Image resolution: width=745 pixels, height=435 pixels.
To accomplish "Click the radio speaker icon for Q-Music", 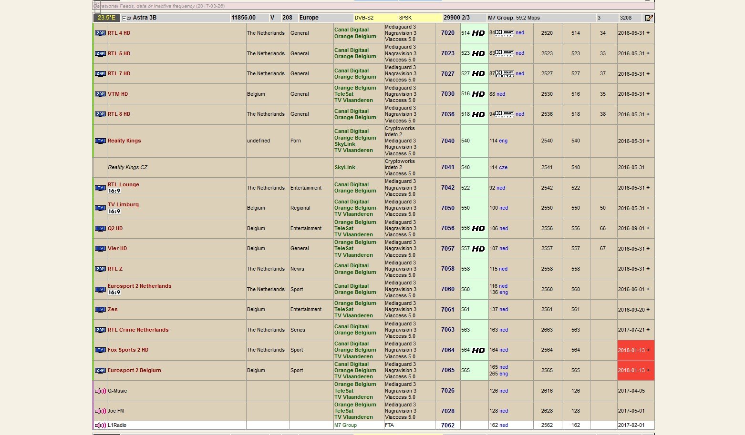I will pos(100,391).
